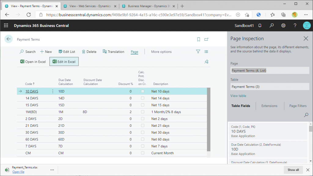Switch to the Table Fields tab
The height and width of the screenshot is (176, 313).
coord(241,106)
